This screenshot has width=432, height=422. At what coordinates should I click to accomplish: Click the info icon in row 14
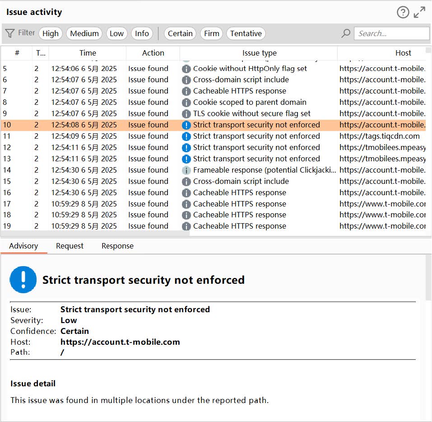pos(186,170)
